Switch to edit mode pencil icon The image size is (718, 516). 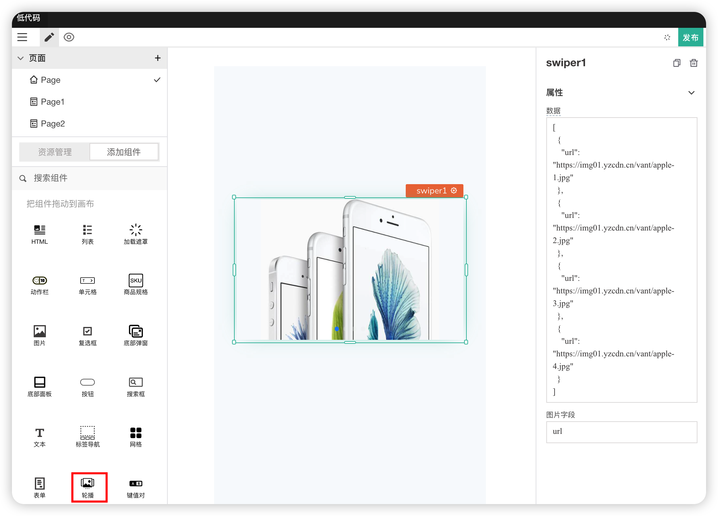point(49,37)
